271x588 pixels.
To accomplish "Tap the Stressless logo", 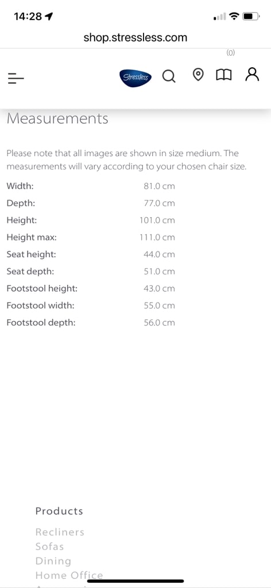I will 136,78.
